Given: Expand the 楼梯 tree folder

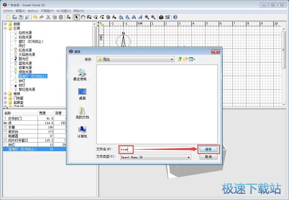Looking at the screenshot, I should point(5,93).
